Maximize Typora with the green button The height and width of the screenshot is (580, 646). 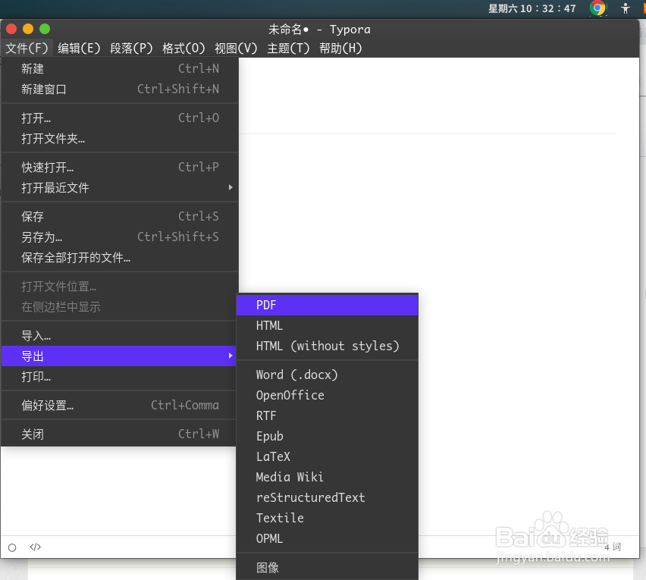tap(45, 29)
